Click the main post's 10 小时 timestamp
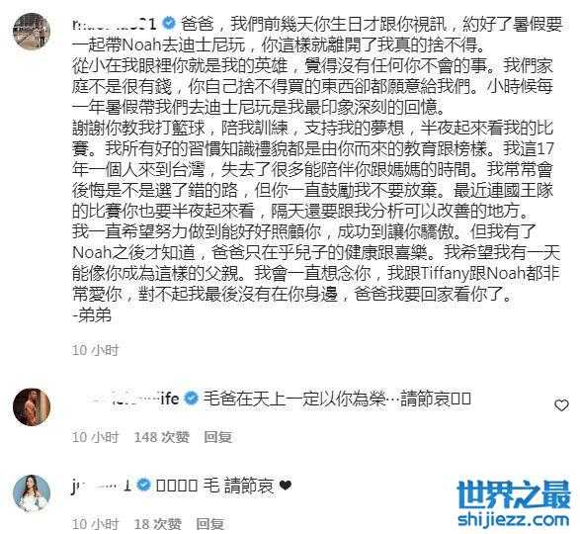 pos(96,350)
